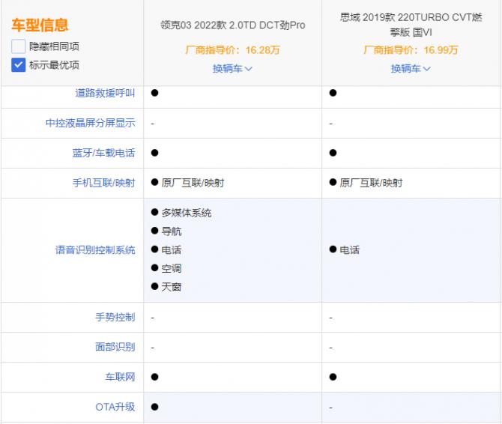Viewport: 502px width, 424px height.
Task: Uncheck the 标示最优项 checkbox
Action: coord(19,64)
